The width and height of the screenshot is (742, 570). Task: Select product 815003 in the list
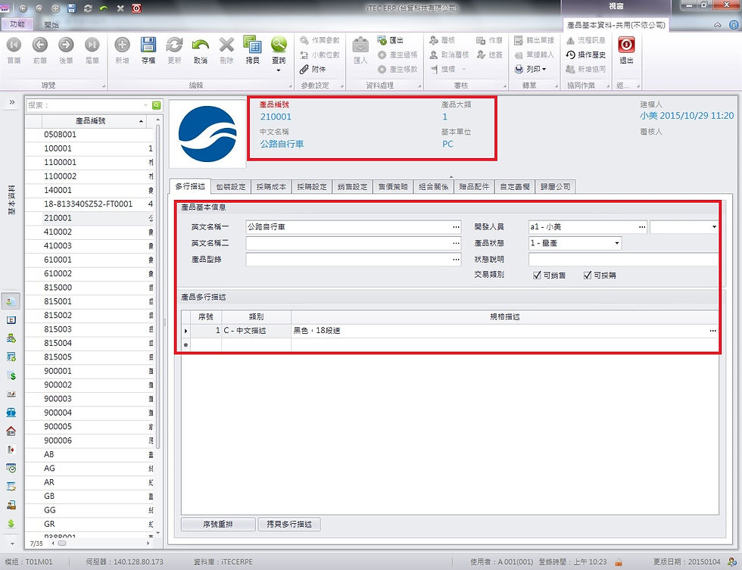point(90,329)
